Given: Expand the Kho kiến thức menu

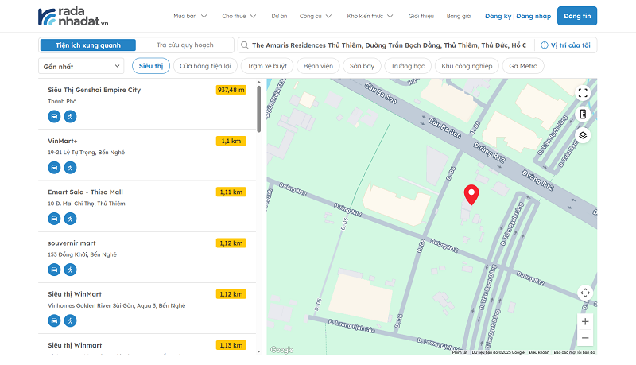Looking at the screenshot, I should [x=370, y=16].
